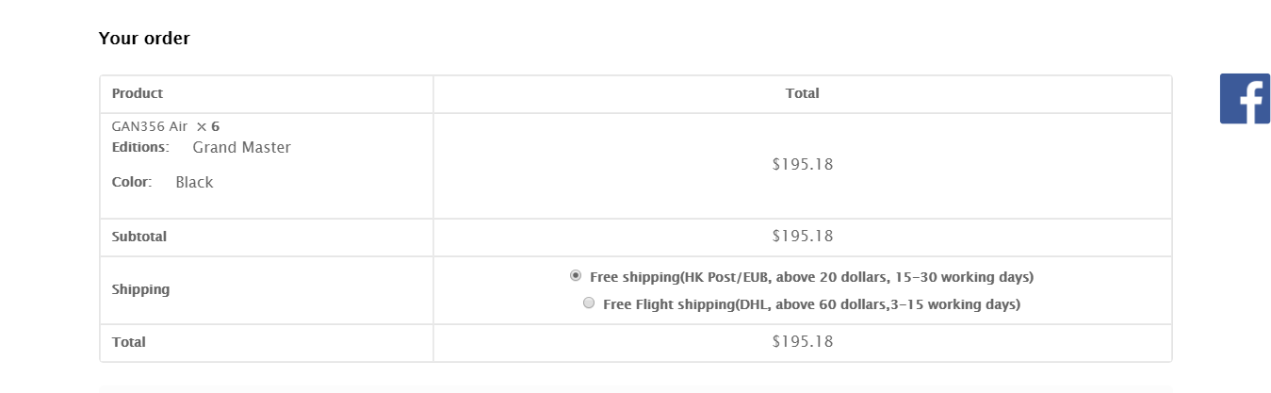Click the Grand Master edition value
The height and width of the screenshot is (393, 1271).
click(x=242, y=147)
